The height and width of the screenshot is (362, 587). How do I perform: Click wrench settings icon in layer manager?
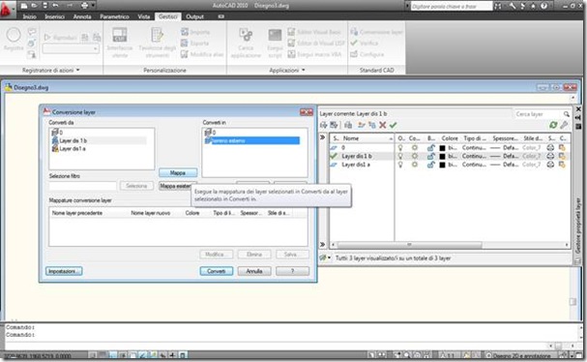click(564, 125)
